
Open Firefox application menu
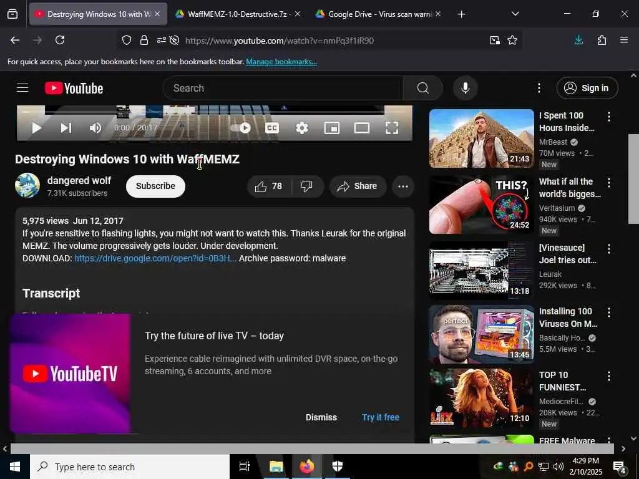click(624, 41)
